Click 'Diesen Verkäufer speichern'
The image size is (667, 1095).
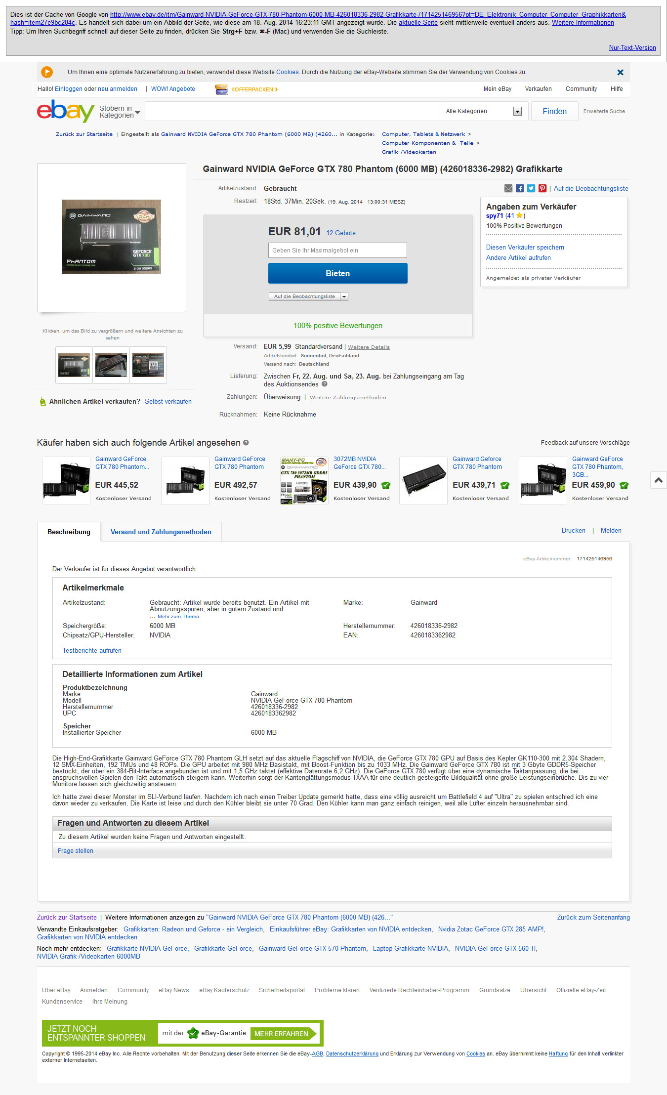[x=525, y=248]
